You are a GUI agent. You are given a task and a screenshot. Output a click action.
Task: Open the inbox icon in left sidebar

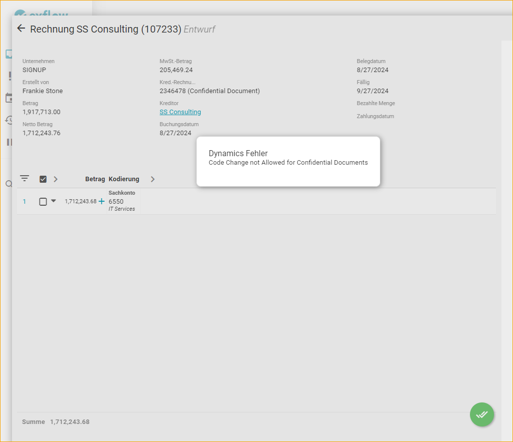click(x=9, y=54)
